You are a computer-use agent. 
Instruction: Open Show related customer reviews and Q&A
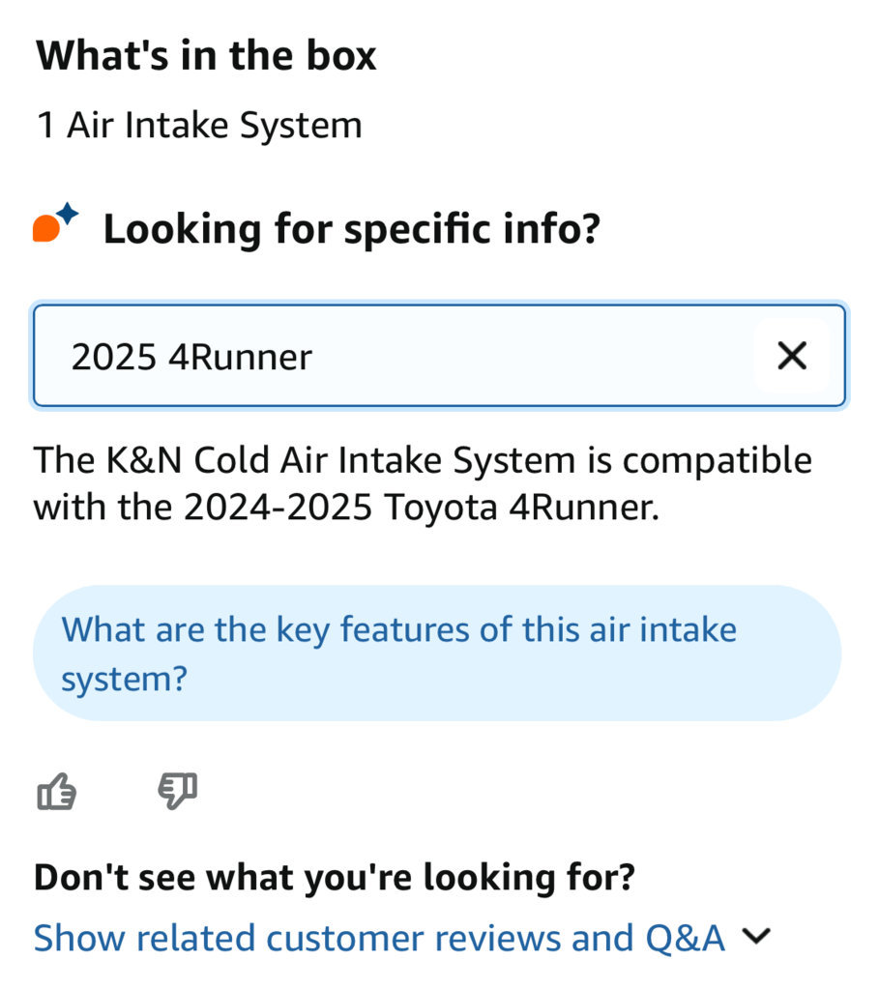click(x=379, y=938)
